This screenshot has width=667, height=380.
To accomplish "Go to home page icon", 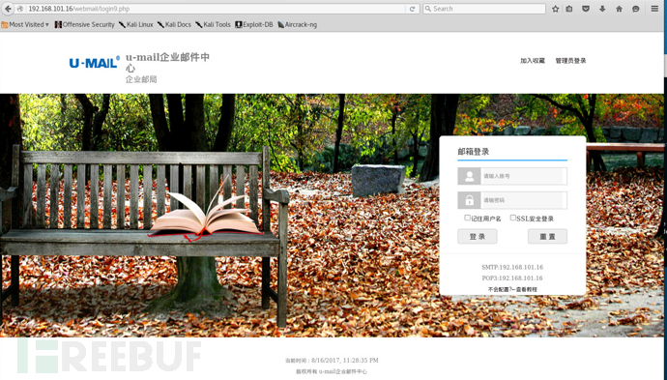I will (x=619, y=9).
